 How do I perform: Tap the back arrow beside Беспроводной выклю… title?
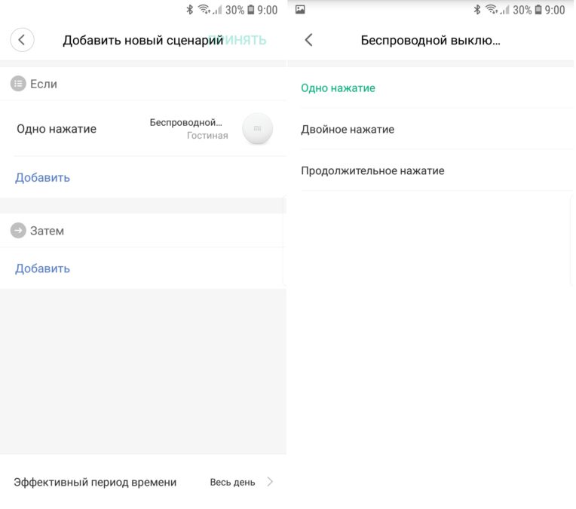pyautogui.click(x=308, y=40)
